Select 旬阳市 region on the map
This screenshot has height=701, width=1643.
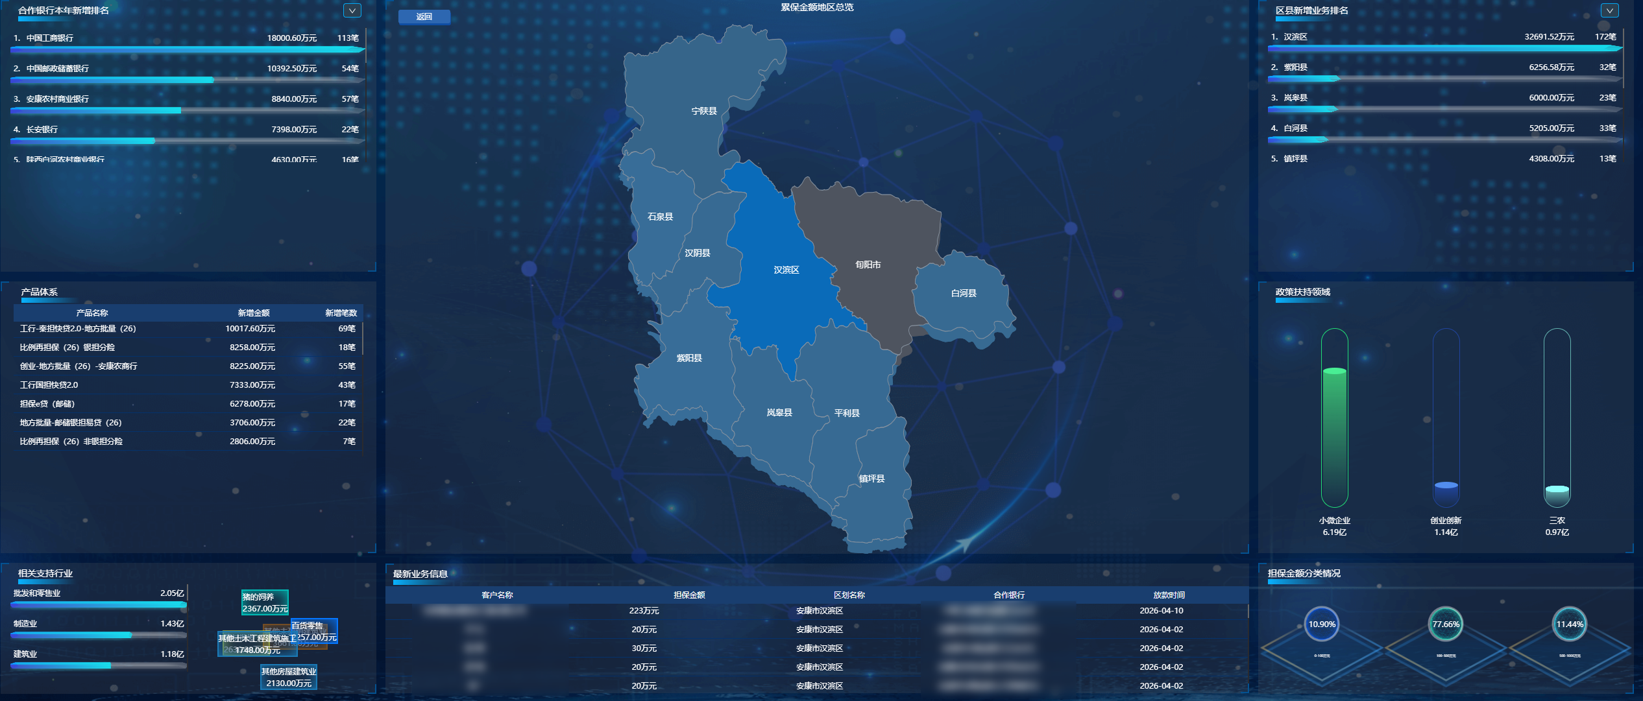tap(868, 265)
